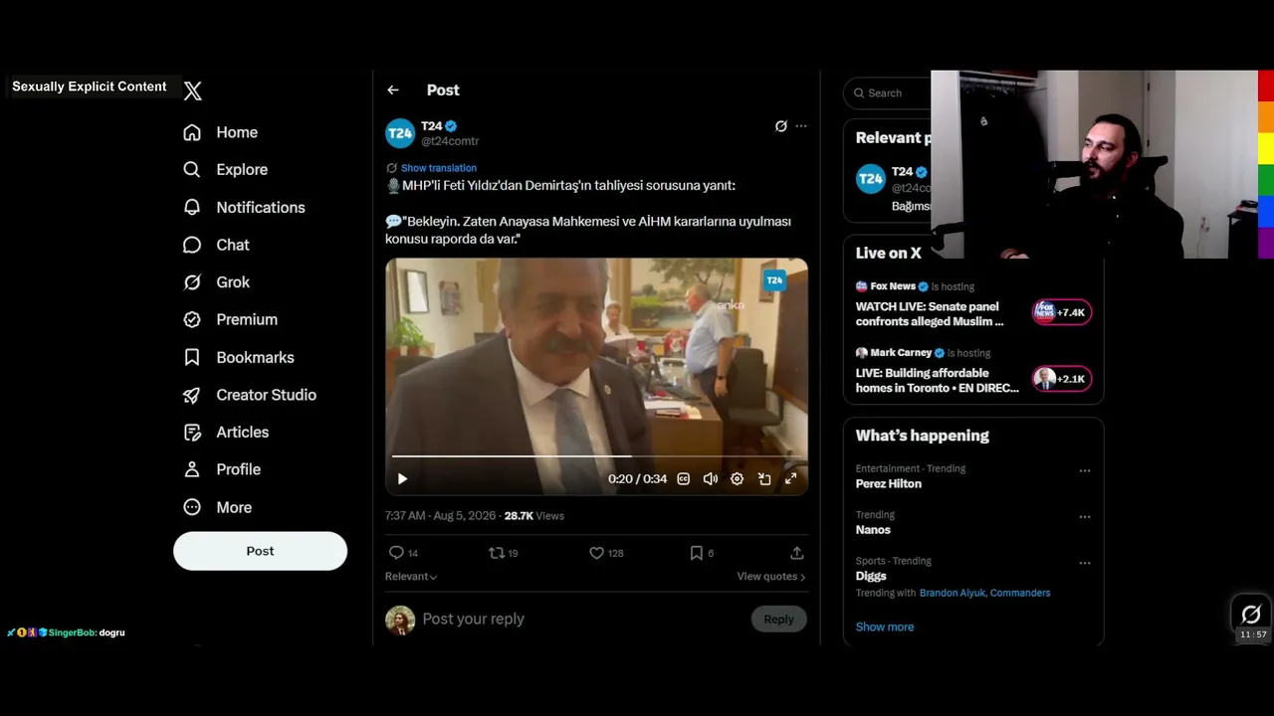Select Creator Studio menu item

(266, 395)
